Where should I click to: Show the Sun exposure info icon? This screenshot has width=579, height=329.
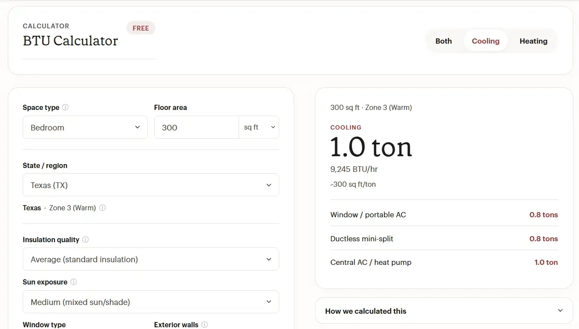74,282
